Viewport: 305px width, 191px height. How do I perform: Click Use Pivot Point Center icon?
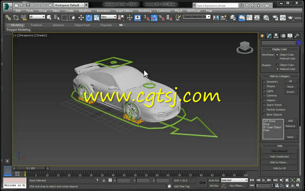point(121,18)
